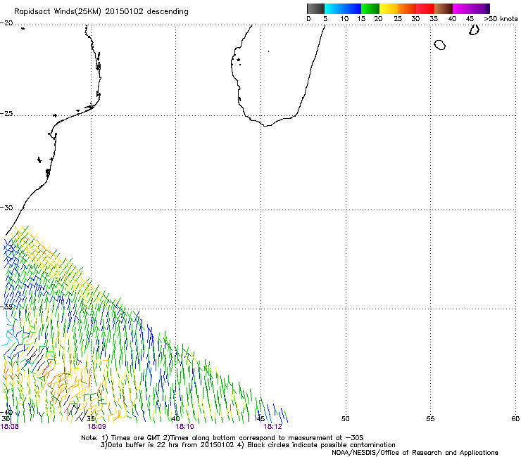Choose the brown 35-40 knots legend color
Screen dimensions: 521x457
point(444,8)
